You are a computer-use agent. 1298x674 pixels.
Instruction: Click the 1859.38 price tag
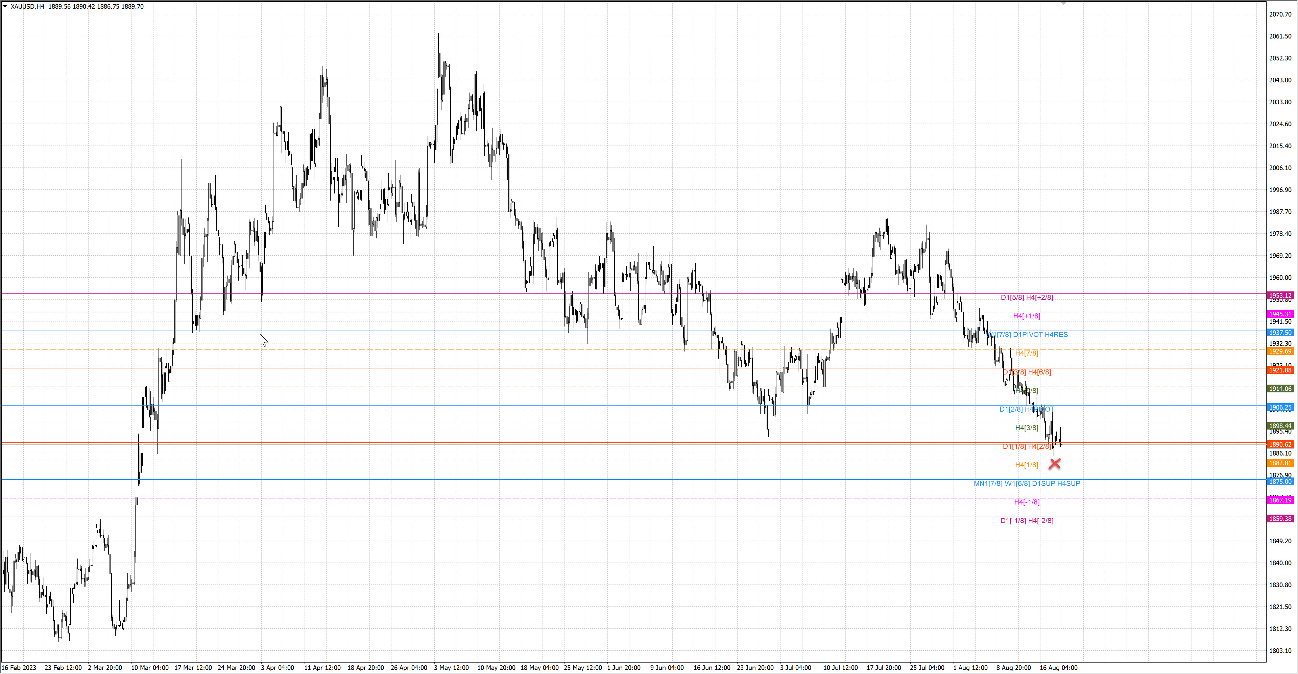[x=1280, y=518]
